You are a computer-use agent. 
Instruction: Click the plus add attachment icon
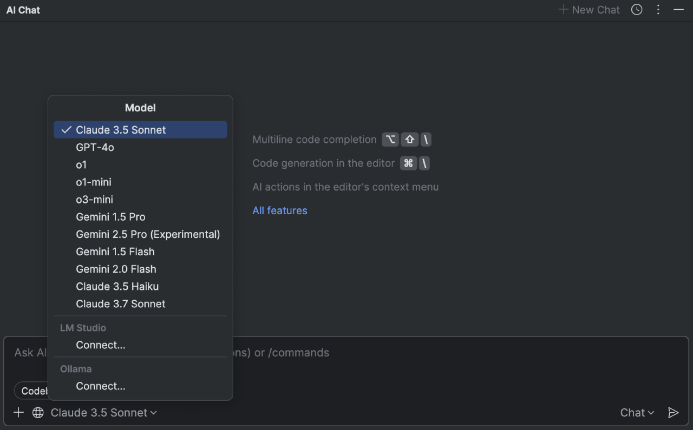[18, 413]
